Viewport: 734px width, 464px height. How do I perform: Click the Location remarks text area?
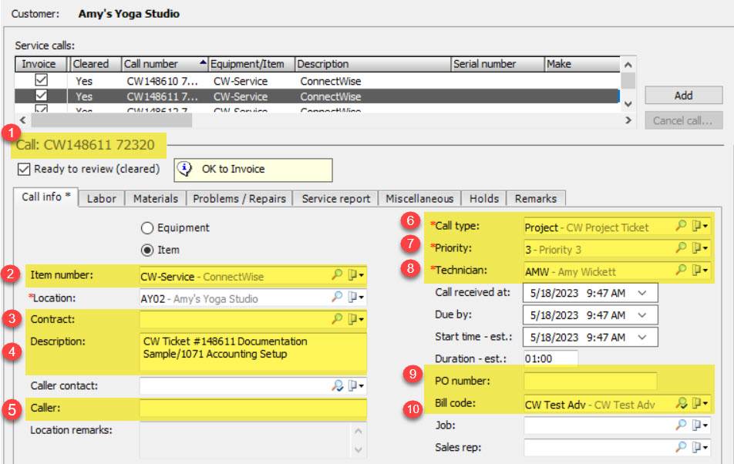[253, 440]
